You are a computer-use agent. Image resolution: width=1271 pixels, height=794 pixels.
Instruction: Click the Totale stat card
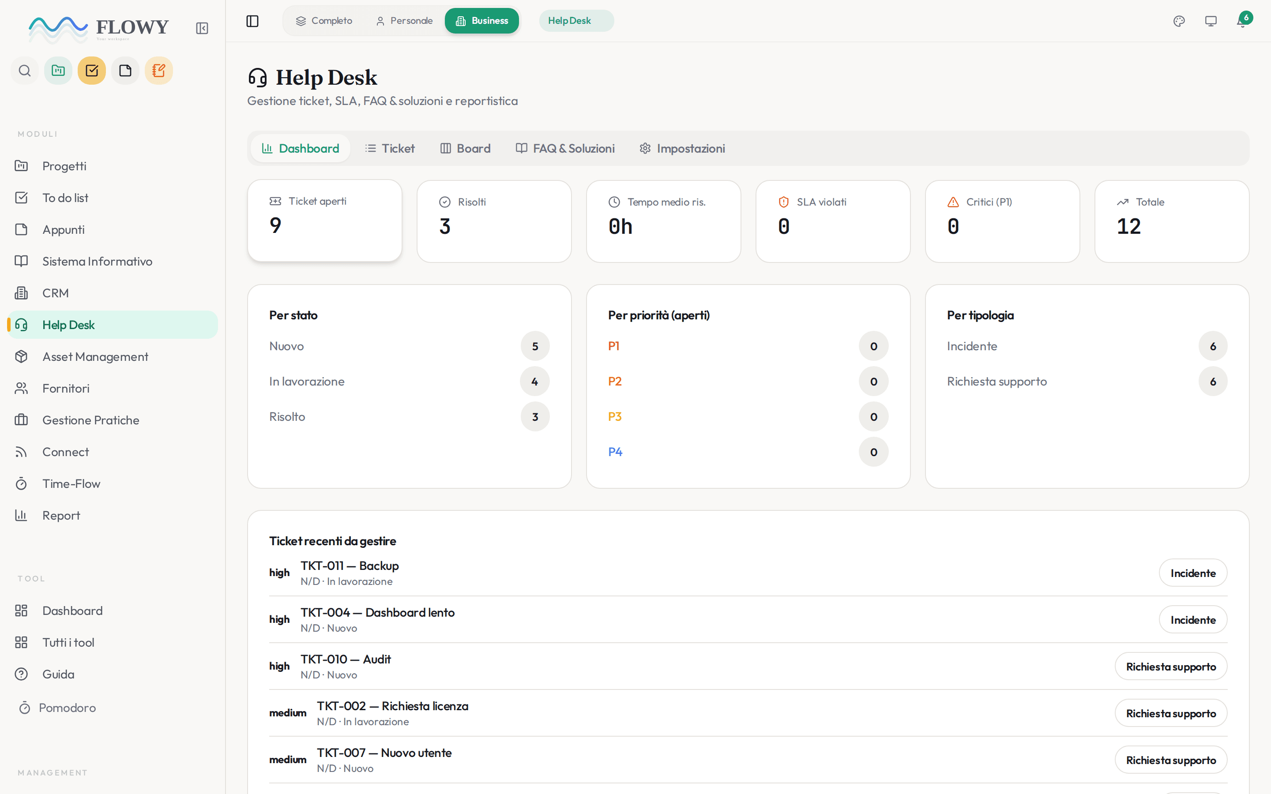click(x=1172, y=221)
